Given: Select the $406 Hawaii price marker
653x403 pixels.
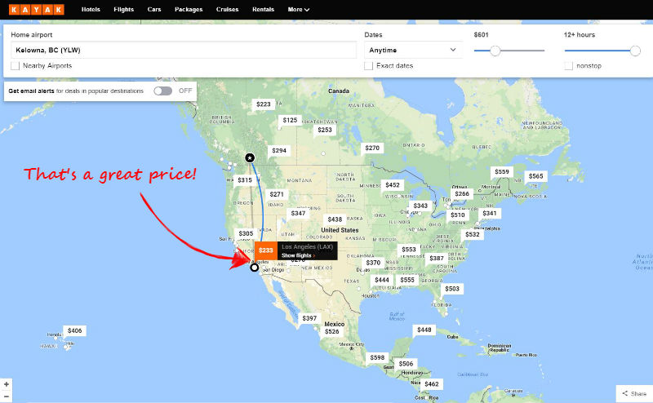Looking at the screenshot, I should click(74, 330).
